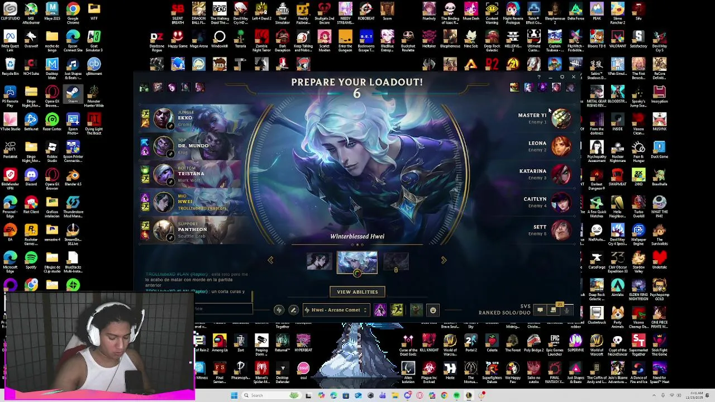
Task: Open Opera GX Browser desktop shortcut
Action: (52, 177)
